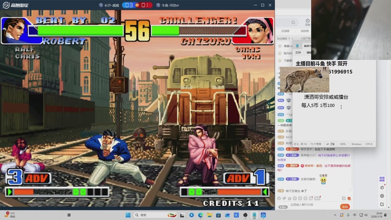Open Task View on the taskbar

[x=182, y=215]
